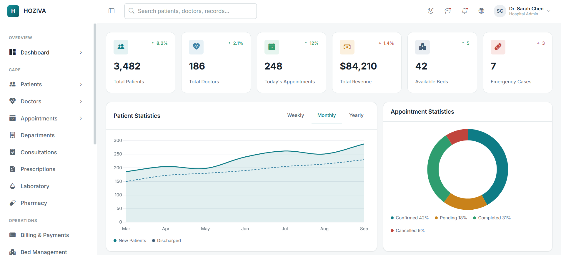The width and height of the screenshot is (561, 255).
Task: Toggle Cancelled 9% legend item
Action: (407, 231)
